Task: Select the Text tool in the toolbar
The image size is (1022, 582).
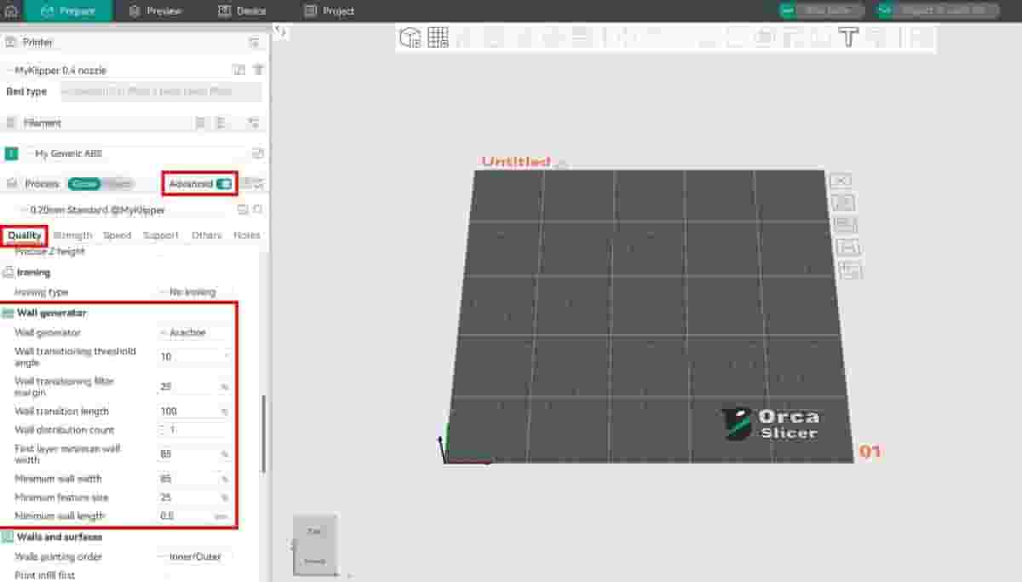Action: (848, 37)
